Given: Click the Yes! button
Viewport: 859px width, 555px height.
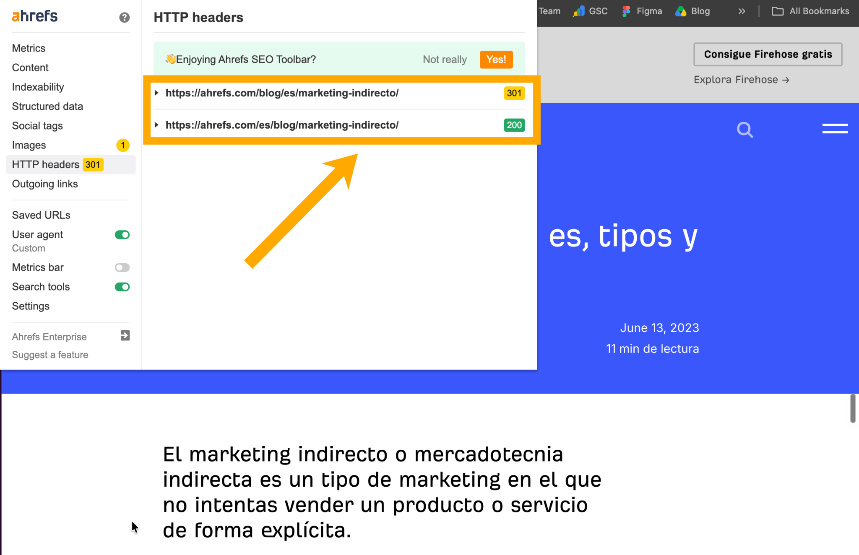Looking at the screenshot, I should pyautogui.click(x=496, y=60).
